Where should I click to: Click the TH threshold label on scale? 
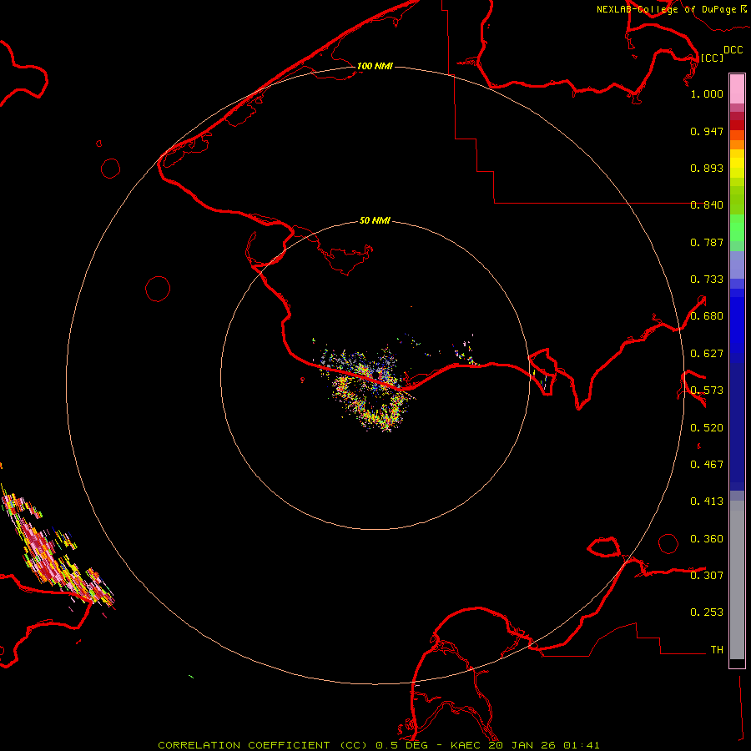tap(716, 649)
